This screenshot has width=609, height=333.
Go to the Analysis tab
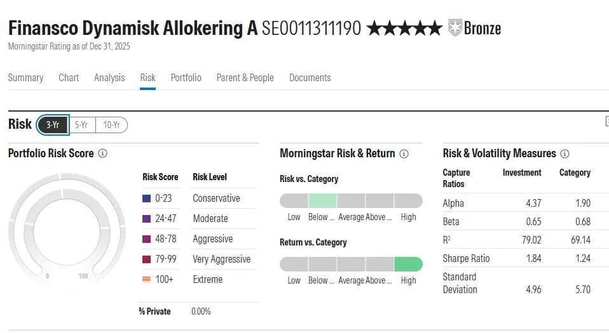(x=109, y=77)
